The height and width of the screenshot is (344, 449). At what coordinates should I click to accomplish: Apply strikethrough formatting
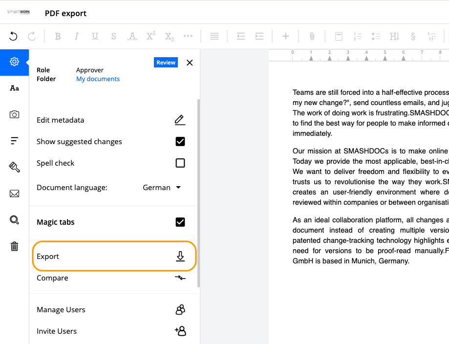coord(114,36)
